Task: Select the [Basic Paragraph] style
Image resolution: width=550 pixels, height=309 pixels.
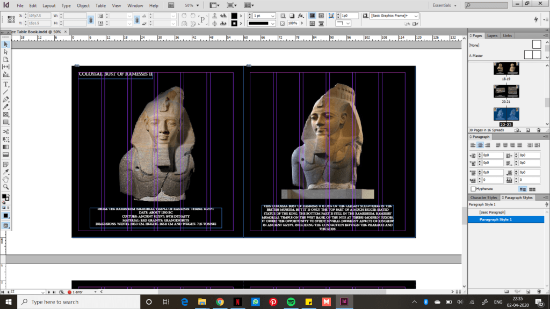Action: (494, 212)
